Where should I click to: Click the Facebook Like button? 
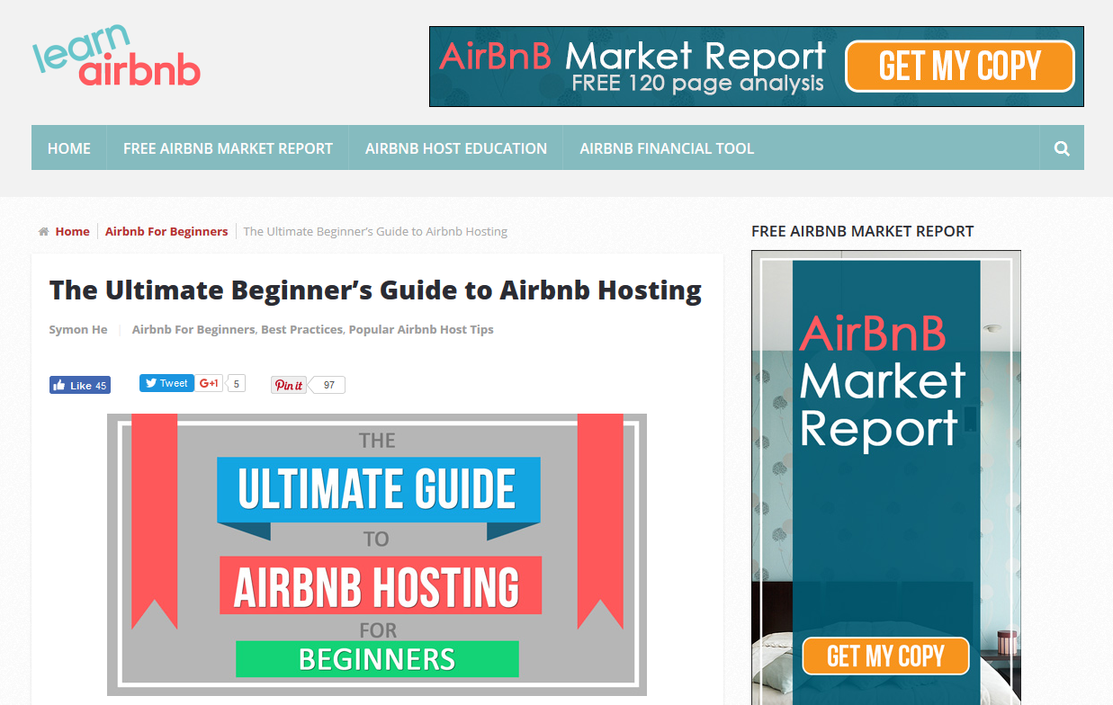[x=80, y=385]
